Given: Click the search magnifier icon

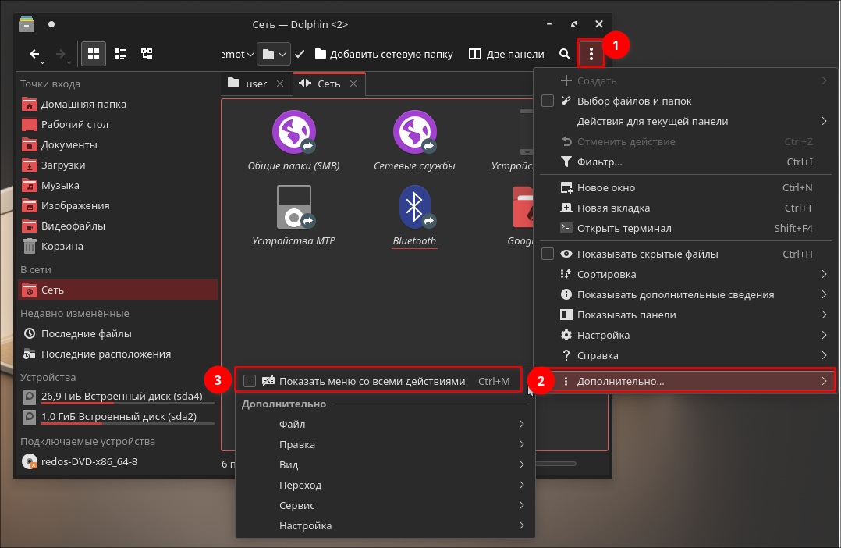Looking at the screenshot, I should (565, 54).
